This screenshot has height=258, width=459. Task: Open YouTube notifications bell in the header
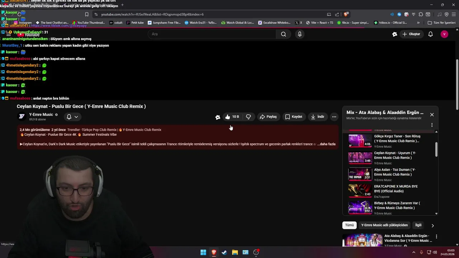pos(431,34)
